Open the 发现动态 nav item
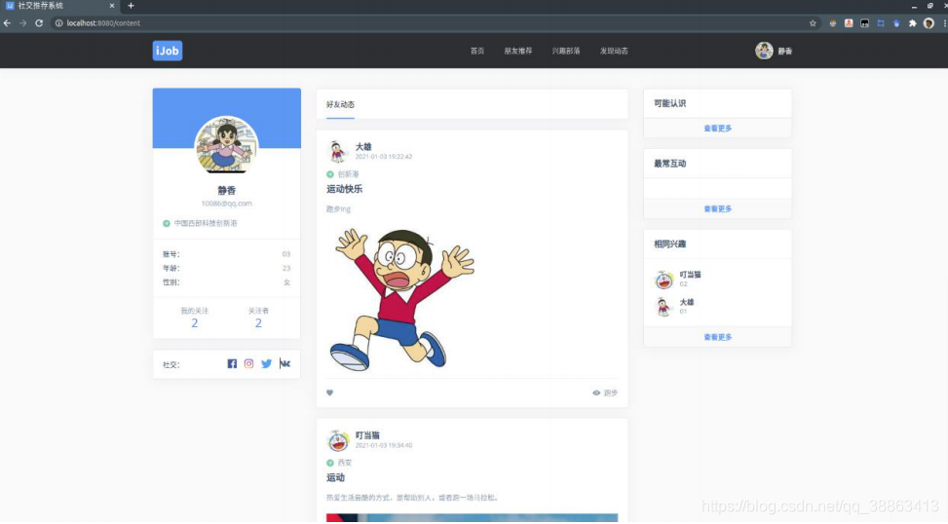 [x=614, y=51]
